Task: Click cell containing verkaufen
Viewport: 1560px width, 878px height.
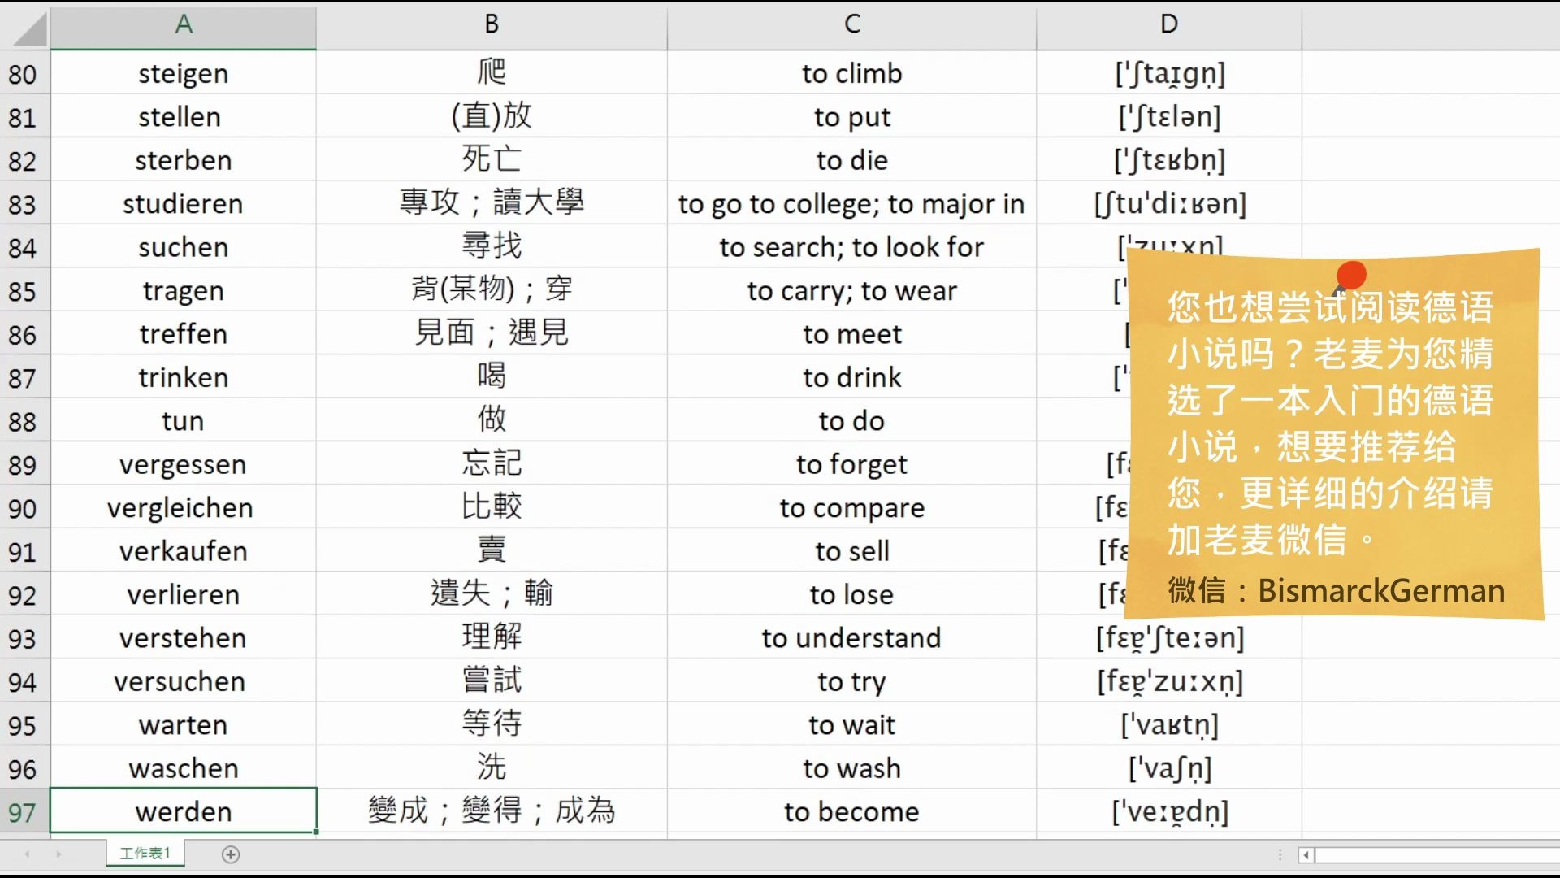Action: pyautogui.click(x=184, y=551)
